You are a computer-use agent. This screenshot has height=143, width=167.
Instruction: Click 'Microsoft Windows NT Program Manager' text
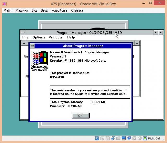(79, 52)
